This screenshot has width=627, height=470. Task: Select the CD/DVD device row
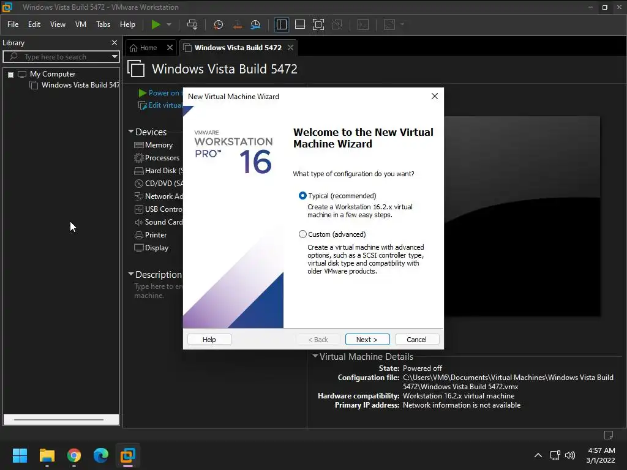pyautogui.click(x=159, y=184)
